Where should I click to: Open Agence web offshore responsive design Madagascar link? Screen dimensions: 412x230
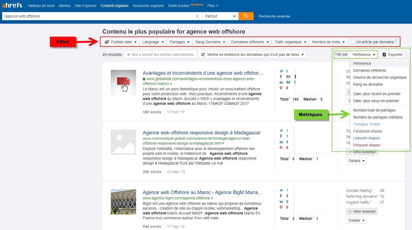(202, 133)
